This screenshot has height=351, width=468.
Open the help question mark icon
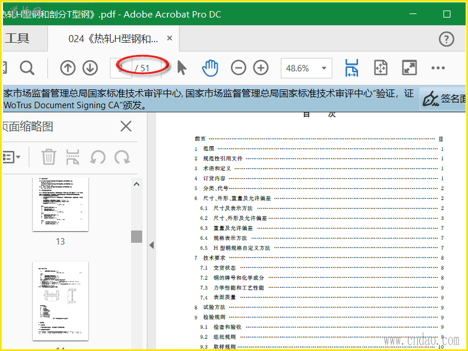446,39
